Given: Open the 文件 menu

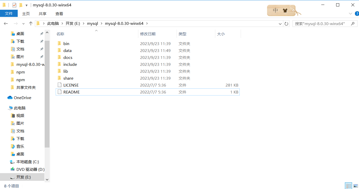Looking at the screenshot, I should (9, 14).
